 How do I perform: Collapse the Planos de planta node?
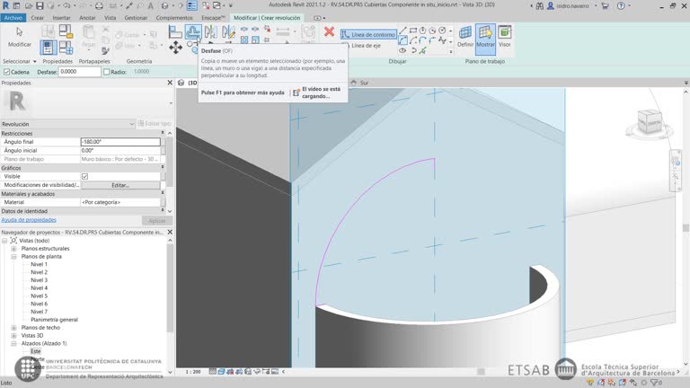[13, 257]
